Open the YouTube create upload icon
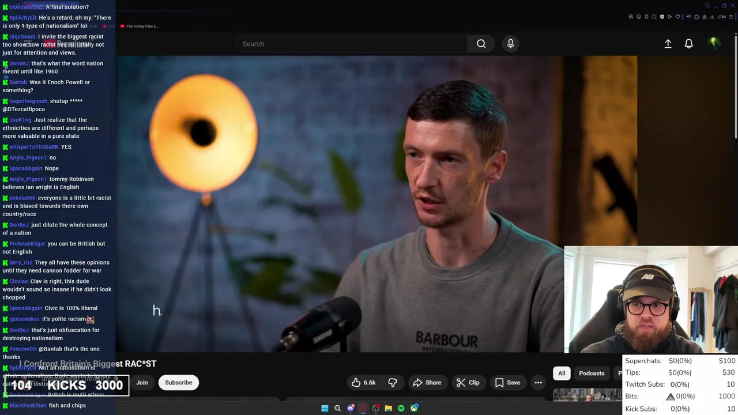Screen dimensions: 738x415 [668, 44]
